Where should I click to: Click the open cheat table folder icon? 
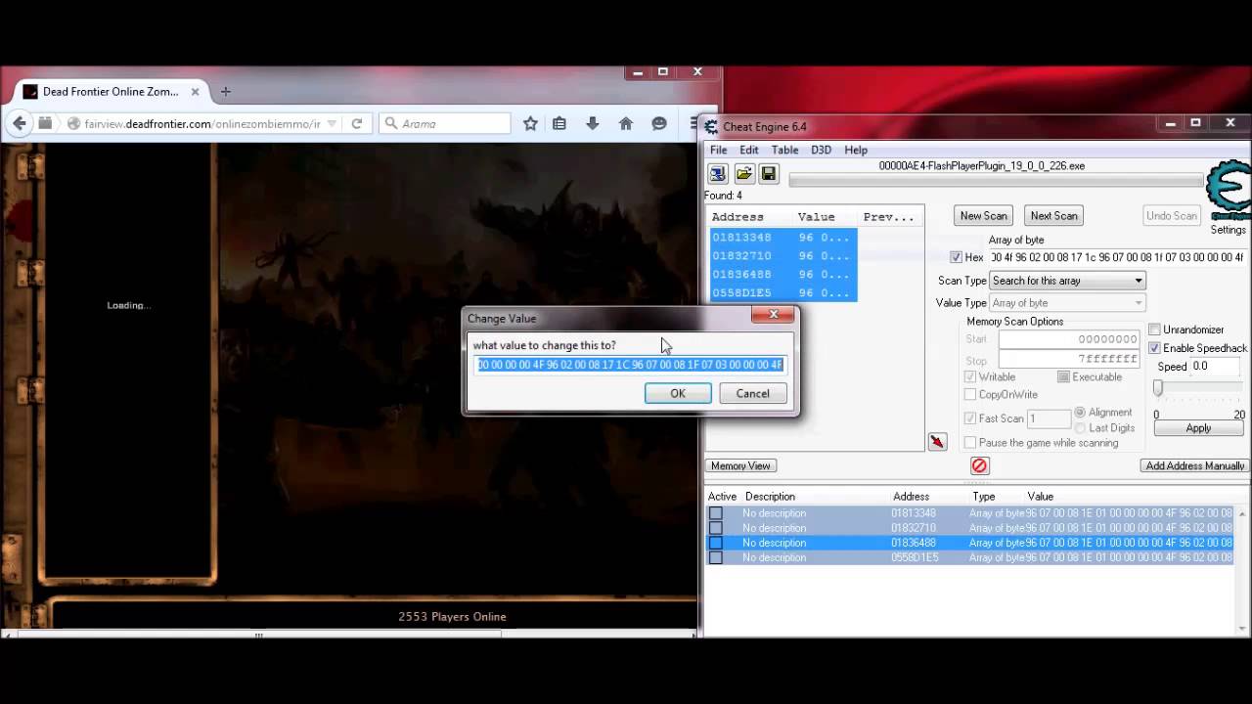pos(743,173)
